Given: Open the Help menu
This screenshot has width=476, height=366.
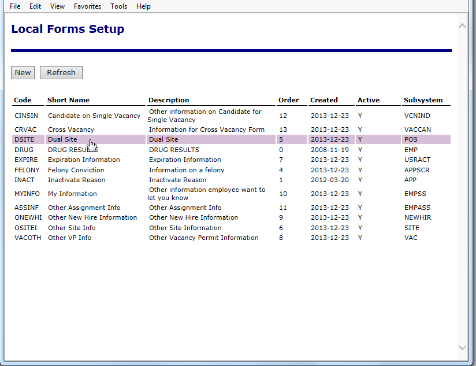Looking at the screenshot, I should pyautogui.click(x=143, y=6).
